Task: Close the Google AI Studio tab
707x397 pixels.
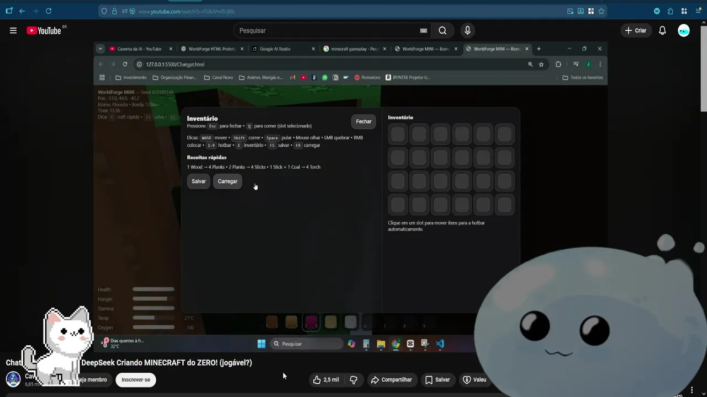Action: coord(313,49)
